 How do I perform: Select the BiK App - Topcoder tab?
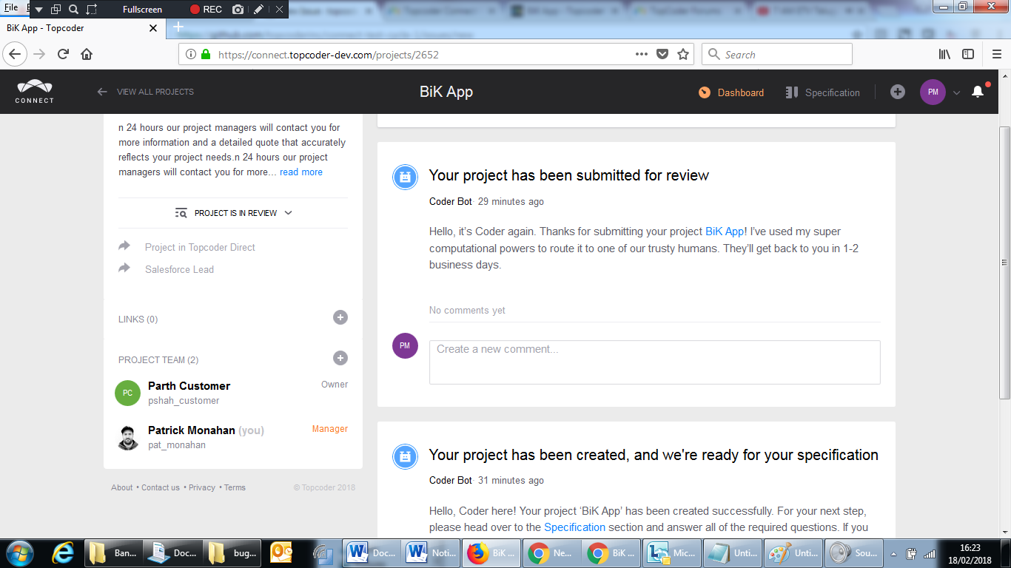81,28
